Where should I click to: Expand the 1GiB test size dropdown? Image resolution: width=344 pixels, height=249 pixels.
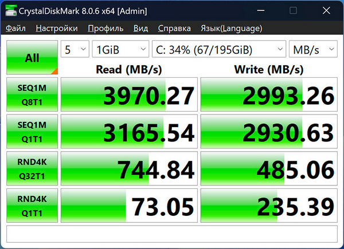pos(120,50)
